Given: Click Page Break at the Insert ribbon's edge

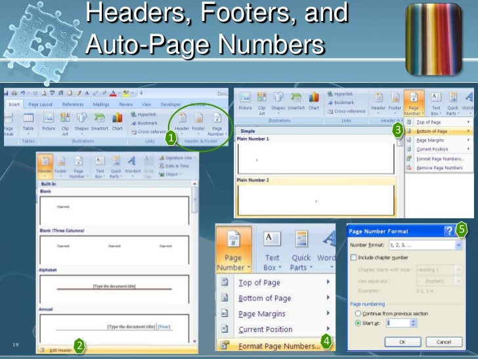Looking at the screenshot, I should (x=9, y=124).
